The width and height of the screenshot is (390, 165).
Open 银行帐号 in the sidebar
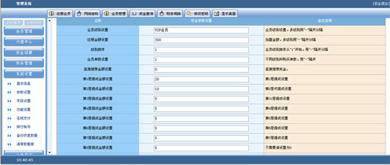[23, 126]
